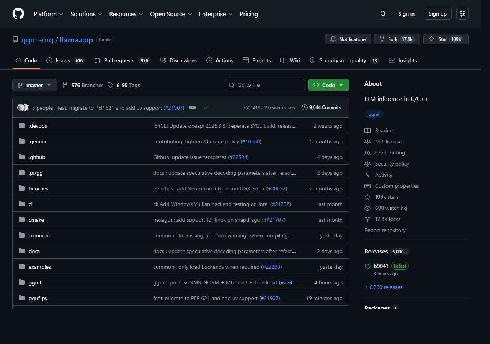This screenshot has height=344, width=490.
Task: Open Security and quality tab
Action: 344,60
